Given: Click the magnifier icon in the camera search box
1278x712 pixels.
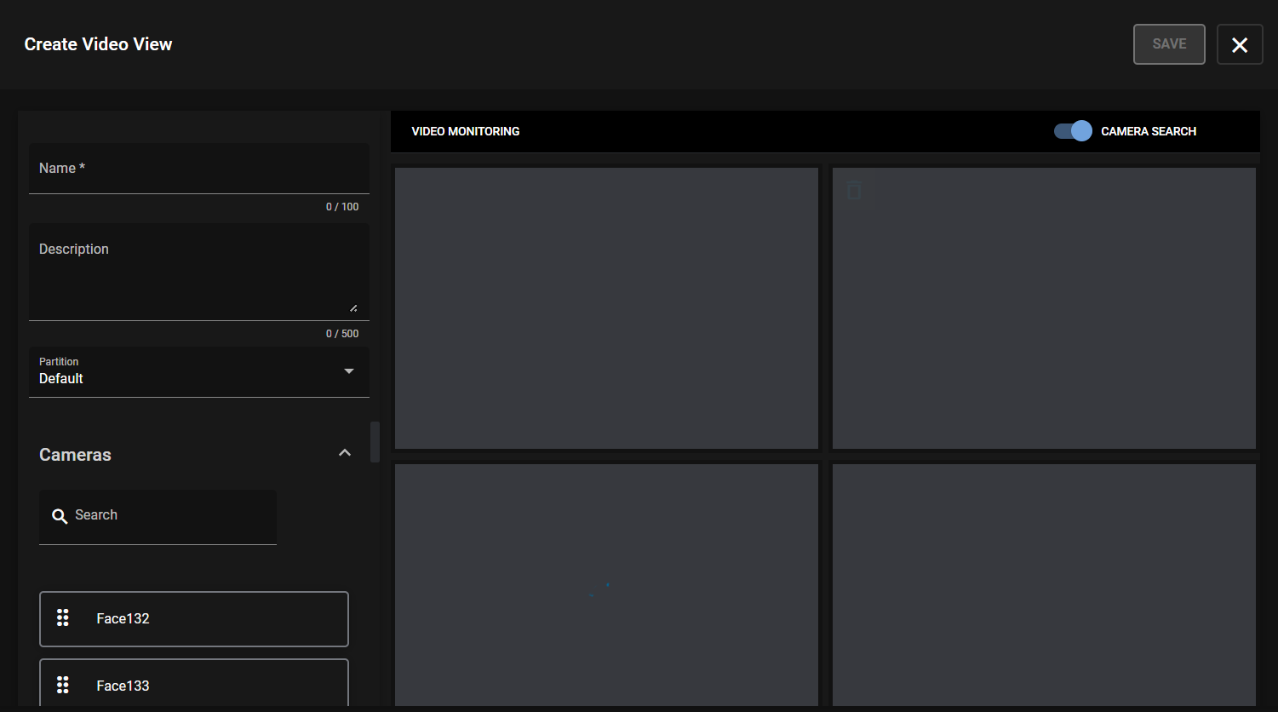Looking at the screenshot, I should pos(60,515).
